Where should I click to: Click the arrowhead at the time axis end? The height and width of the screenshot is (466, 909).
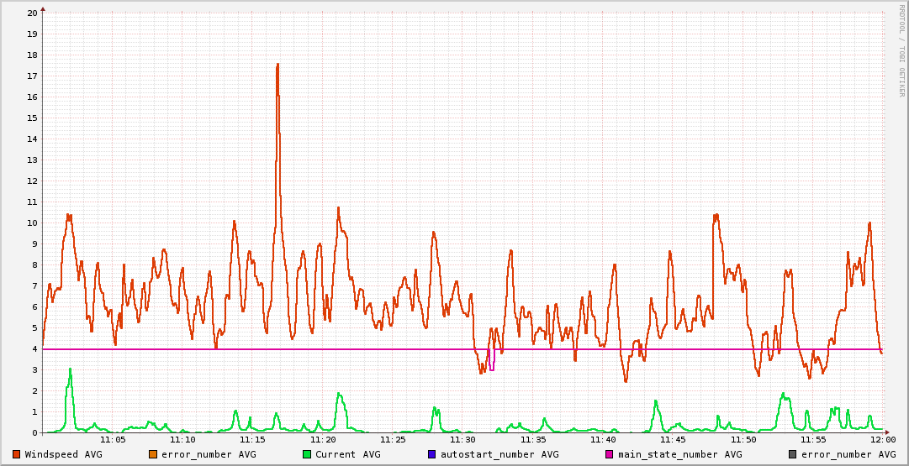click(886, 432)
